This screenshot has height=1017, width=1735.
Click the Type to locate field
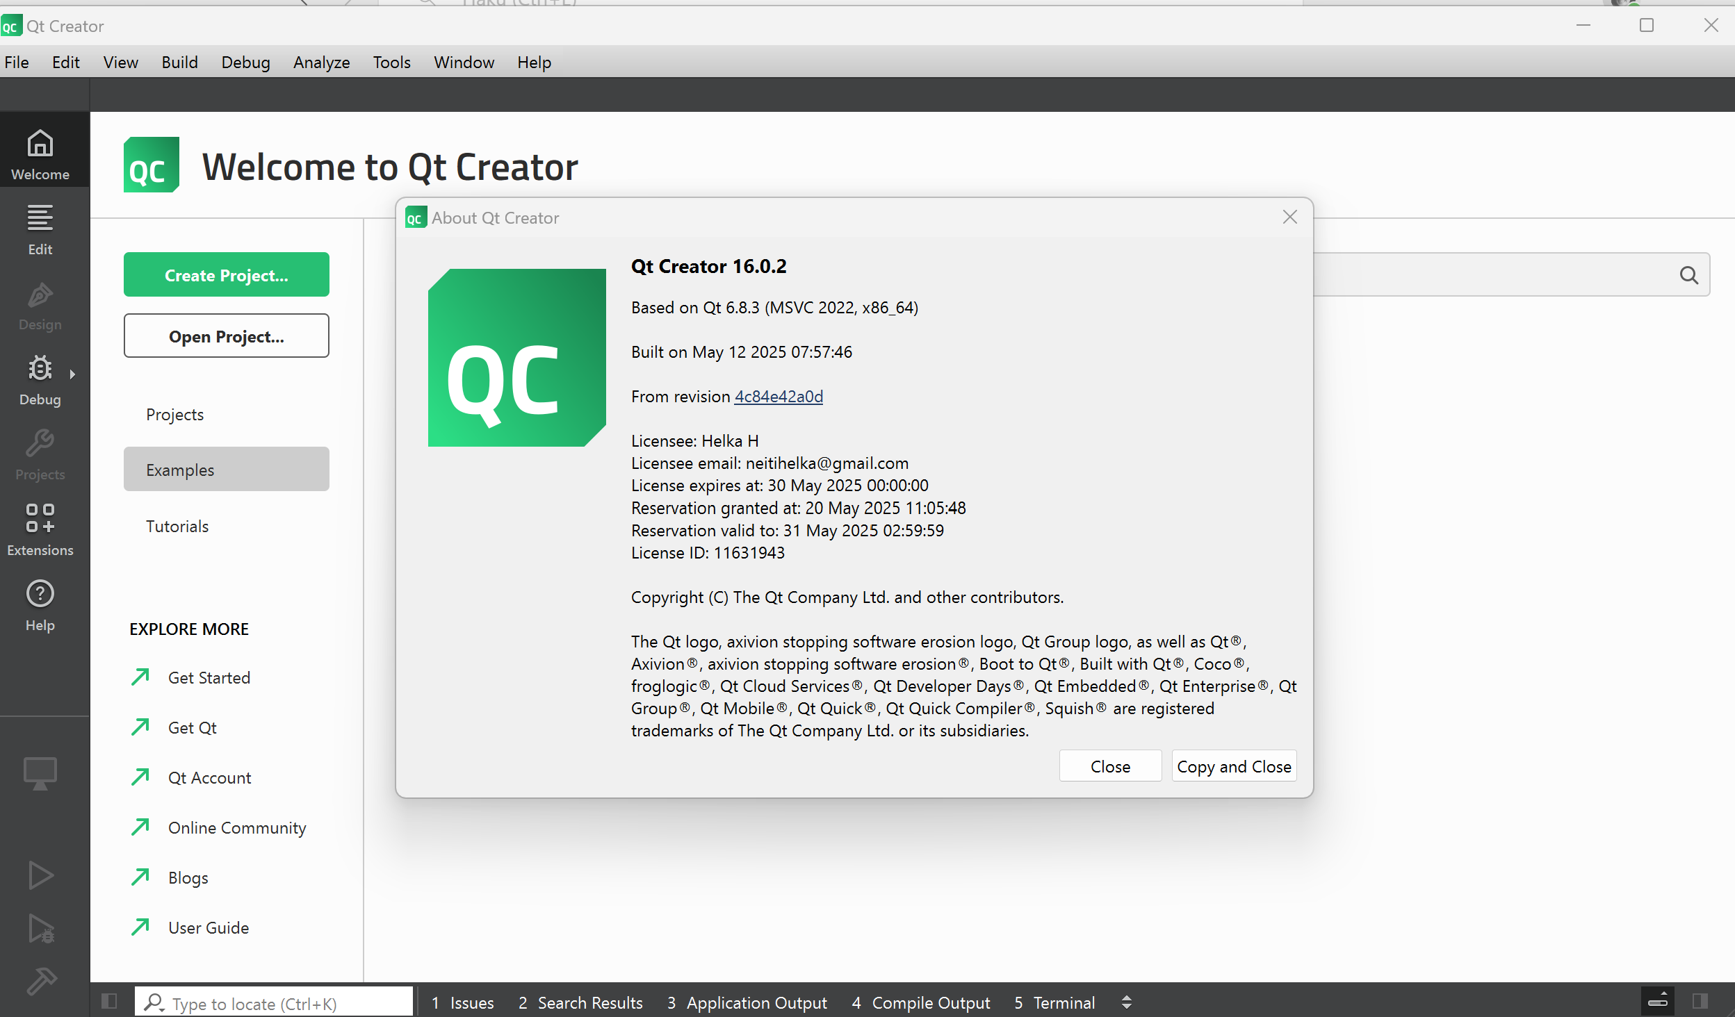click(x=274, y=1002)
